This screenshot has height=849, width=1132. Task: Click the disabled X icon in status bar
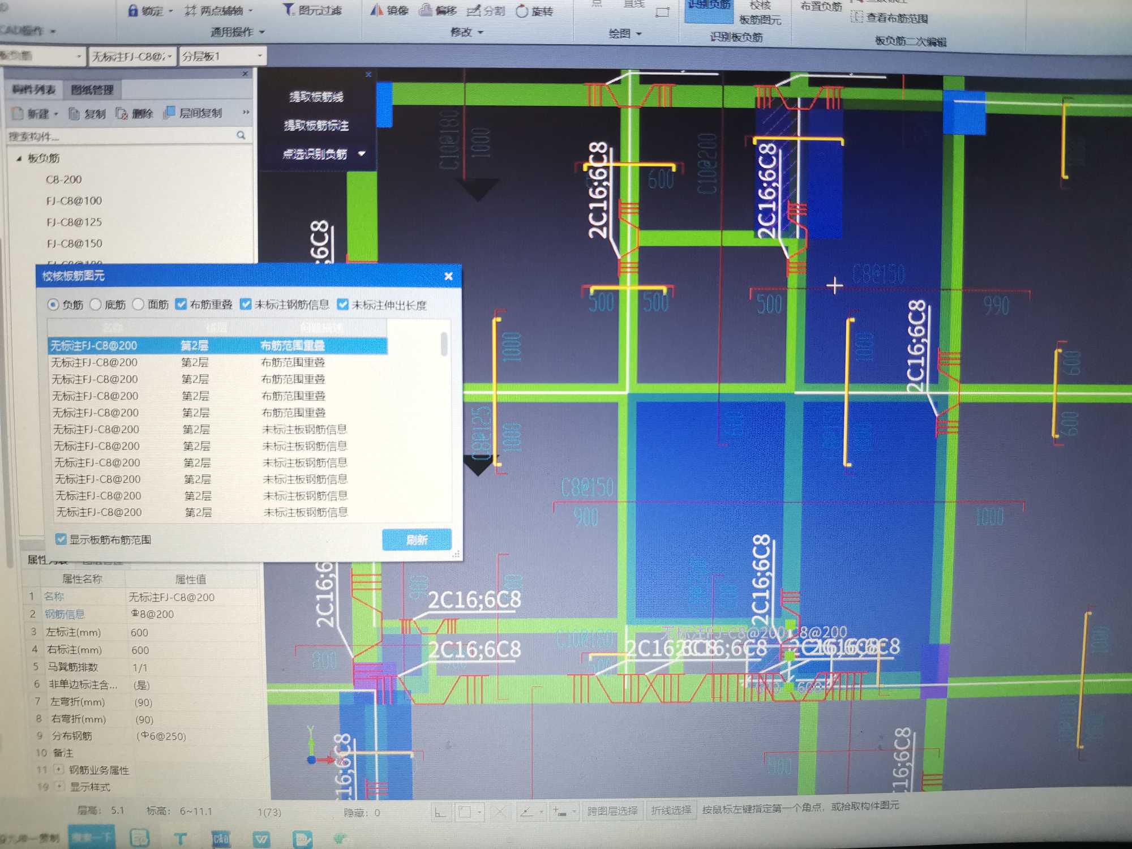(x=500, y=812)
